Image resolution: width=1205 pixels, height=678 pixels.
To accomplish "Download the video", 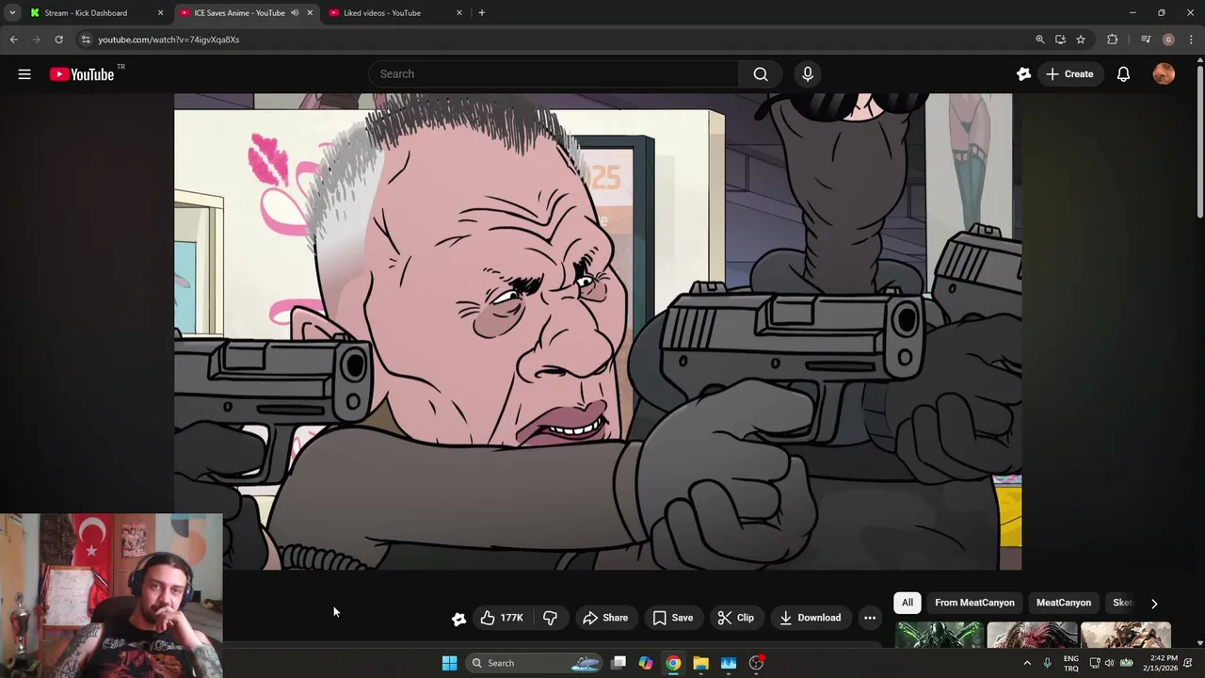I will 811,618.
